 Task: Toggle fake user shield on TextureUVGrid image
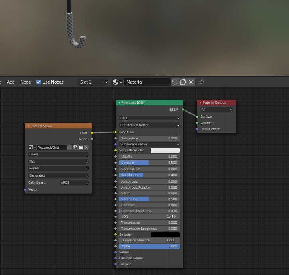pyautogui.click(x=69, y=147)
